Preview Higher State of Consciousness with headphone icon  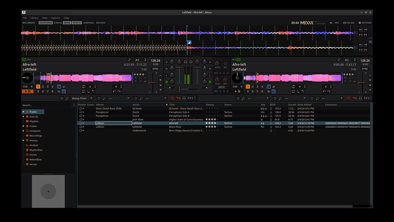pos(81,119)
